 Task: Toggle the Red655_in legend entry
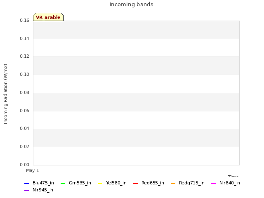coord(148,183)
